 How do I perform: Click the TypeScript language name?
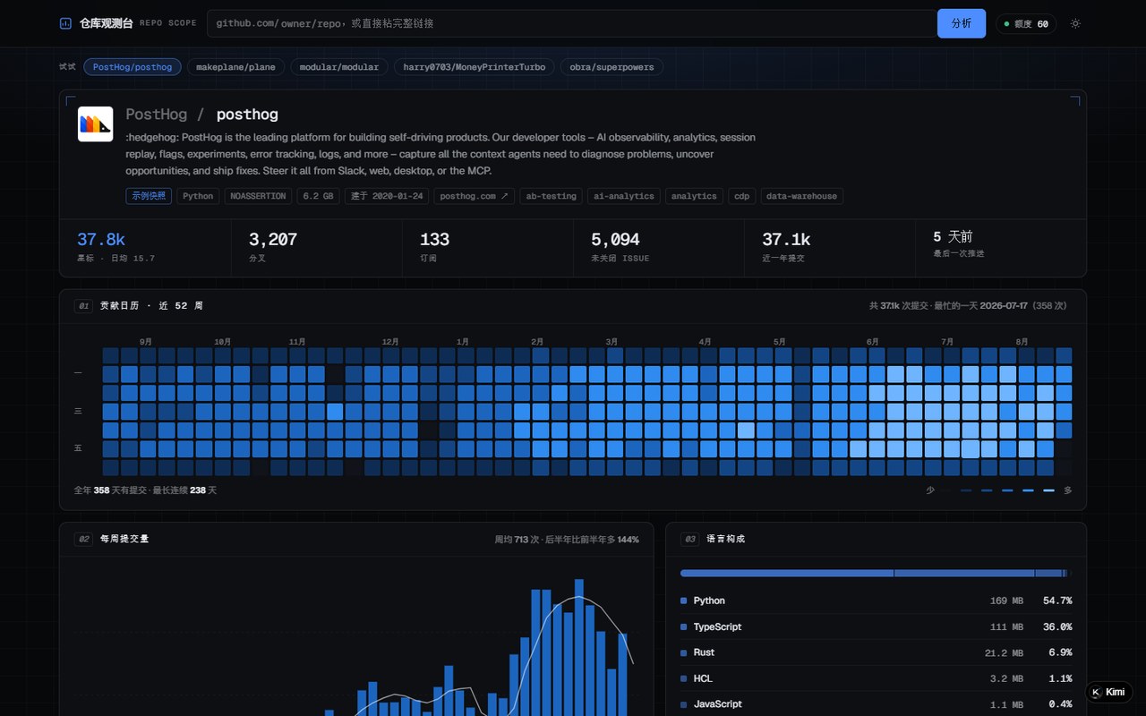click(717, 626)
